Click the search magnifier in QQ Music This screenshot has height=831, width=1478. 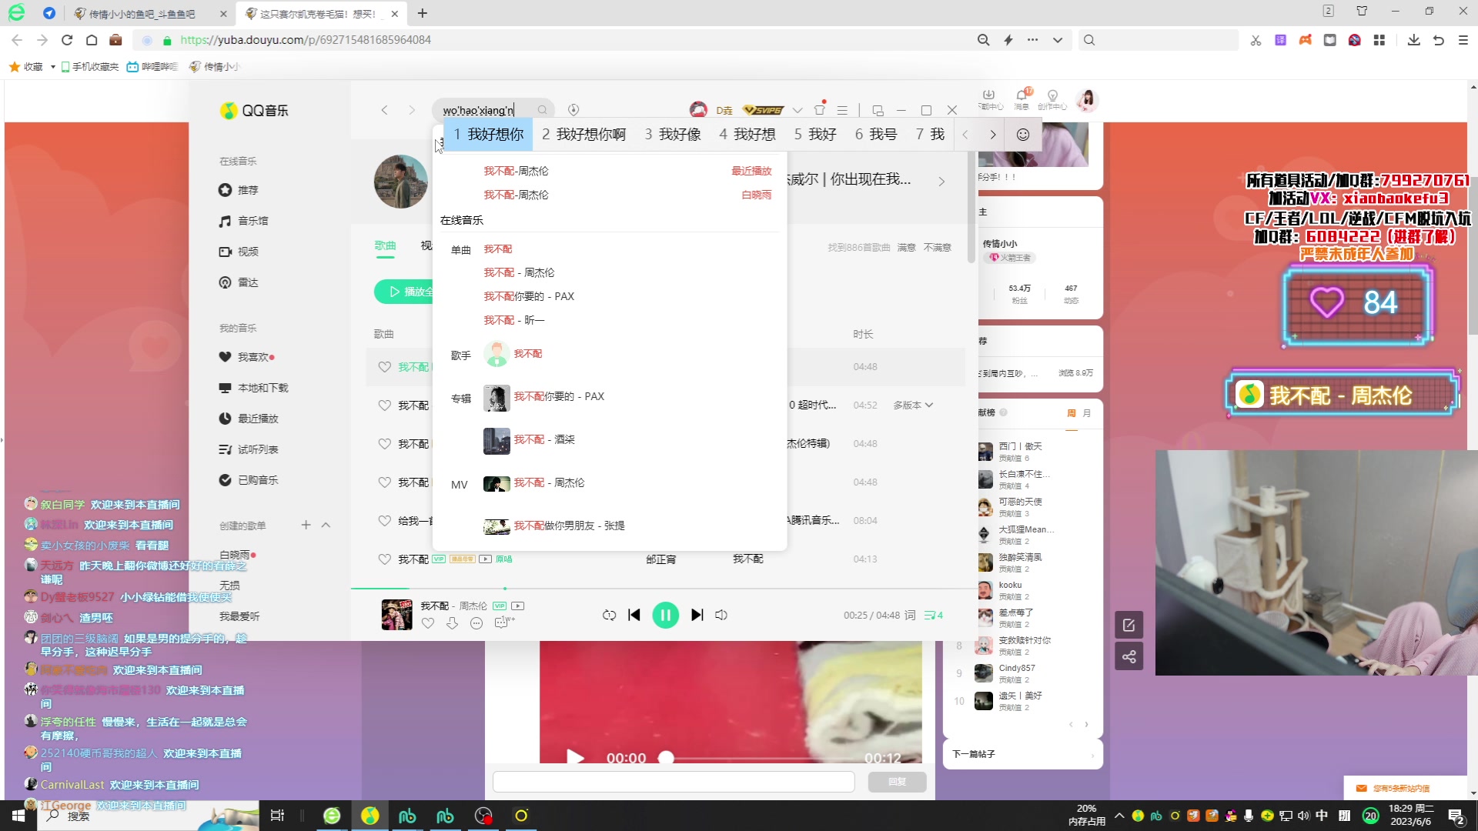tap(543, 110)
